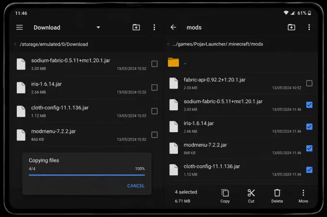This screenshot has height=217, width=327.
Task: Open overflow menu in mods pane
Action: 309,27
